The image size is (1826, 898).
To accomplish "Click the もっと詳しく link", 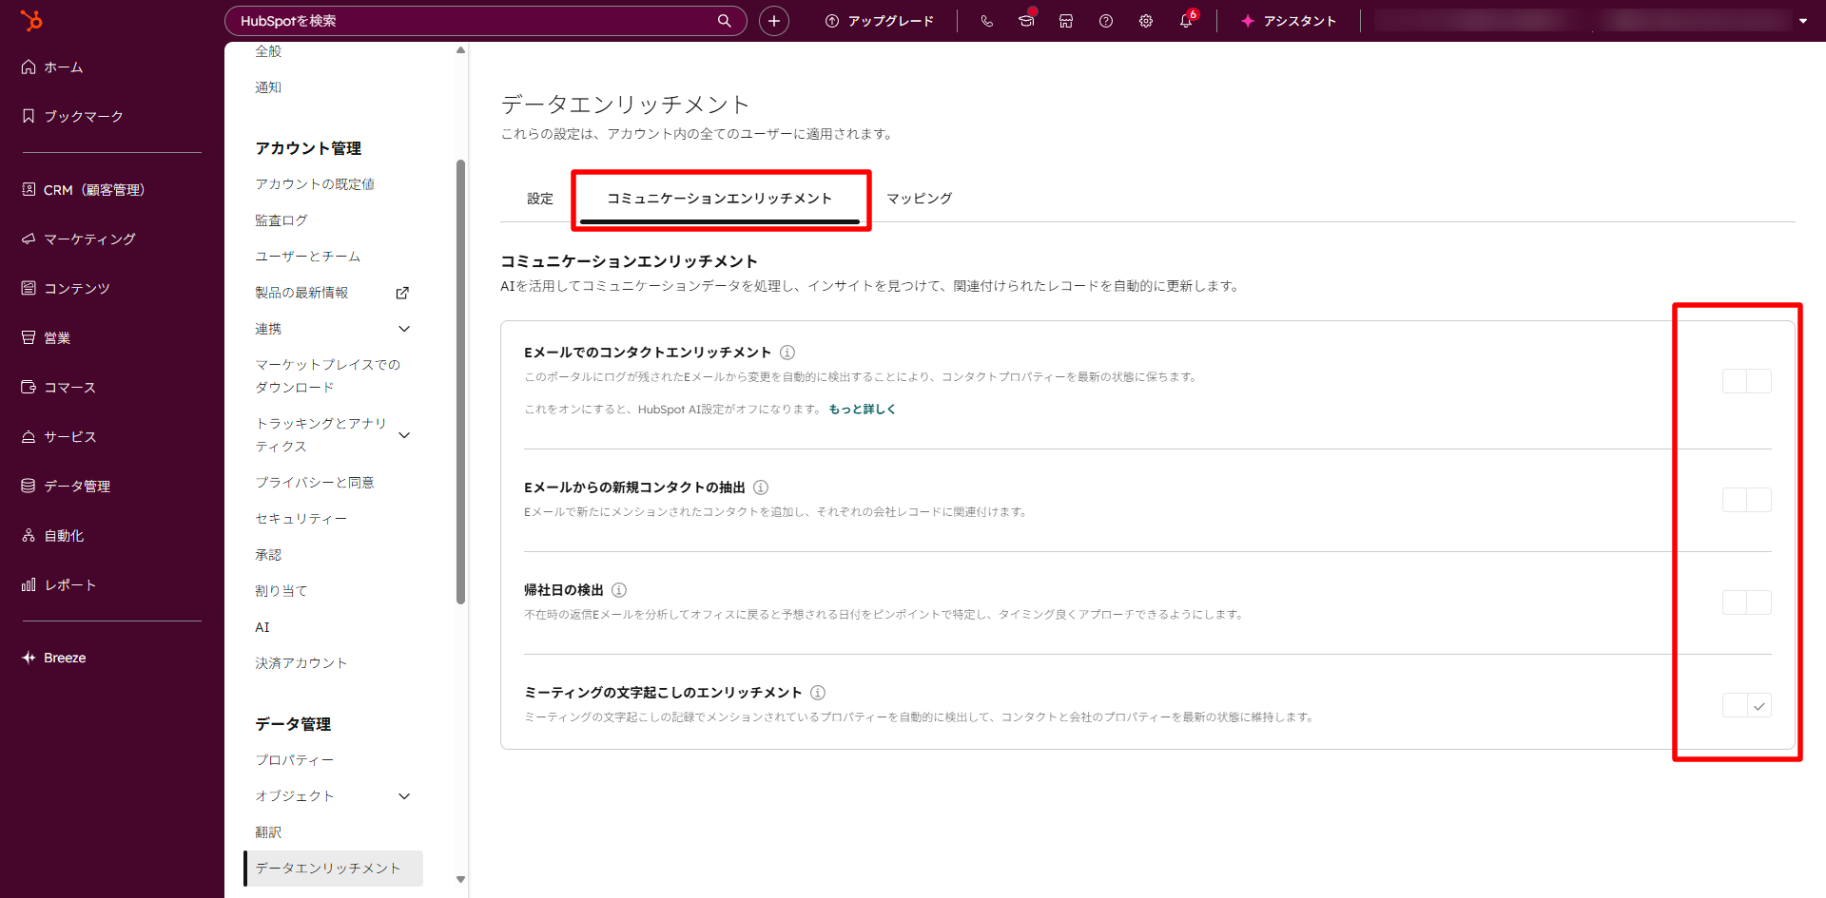I will pos(862,409).
